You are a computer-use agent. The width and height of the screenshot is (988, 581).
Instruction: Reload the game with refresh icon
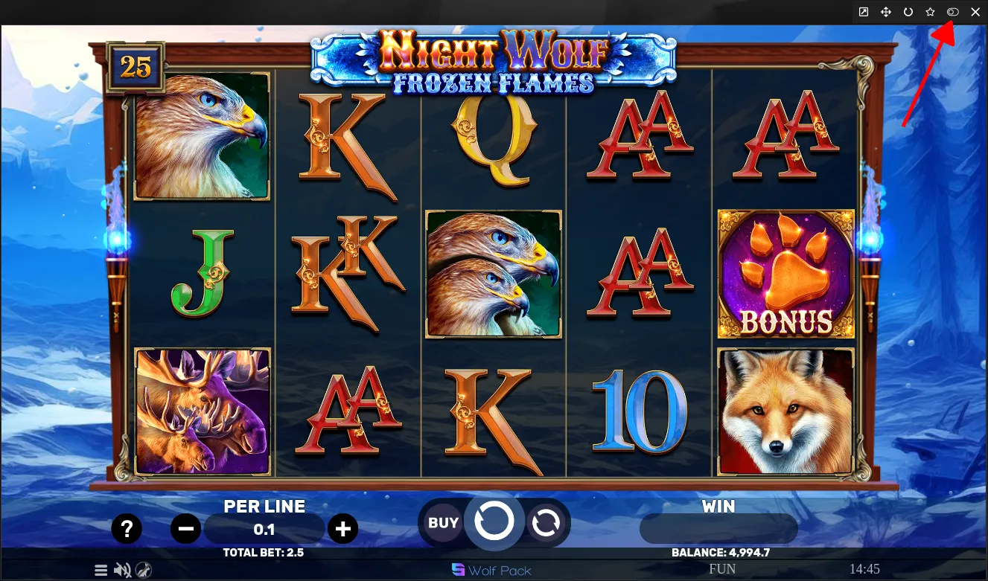pyautogui.click(x=908, y=12)
